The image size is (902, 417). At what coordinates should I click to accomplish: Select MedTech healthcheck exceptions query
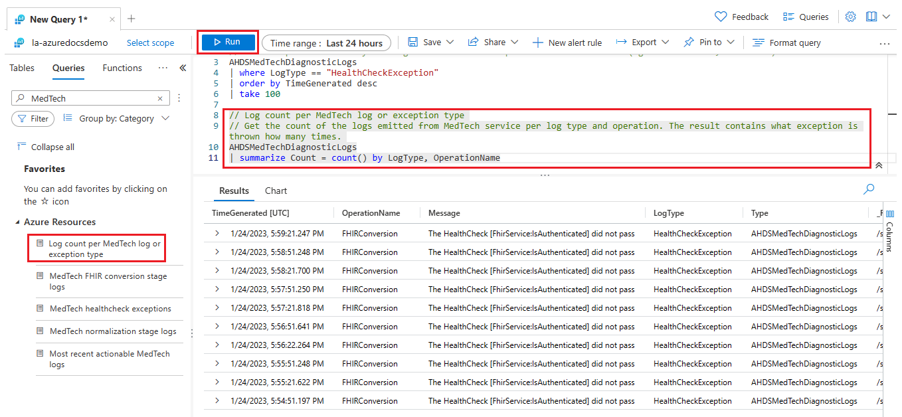click(110, 309)
